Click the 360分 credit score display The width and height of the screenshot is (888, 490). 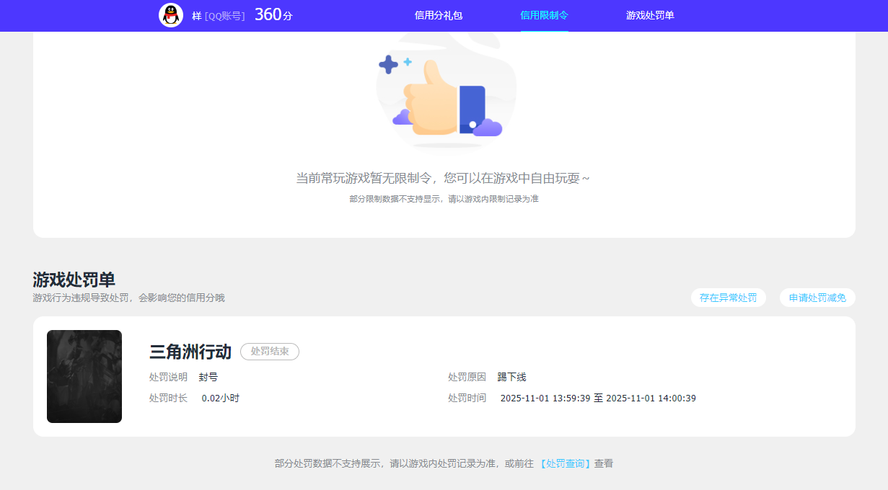[x=272, y=14]
